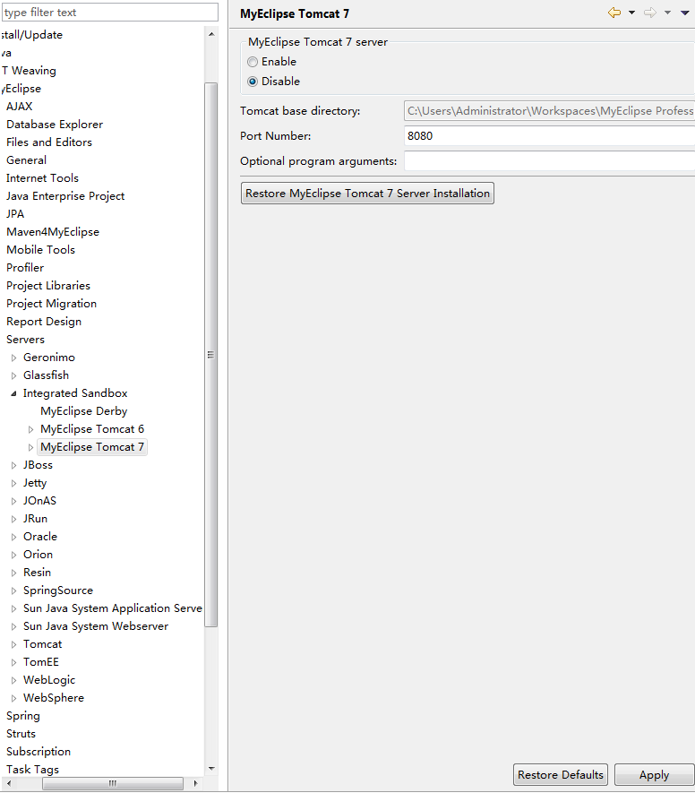The height and width of the screenshot is (793, 695).
Task: Select the JPA preferences item
Action: (x=15, y=214)
